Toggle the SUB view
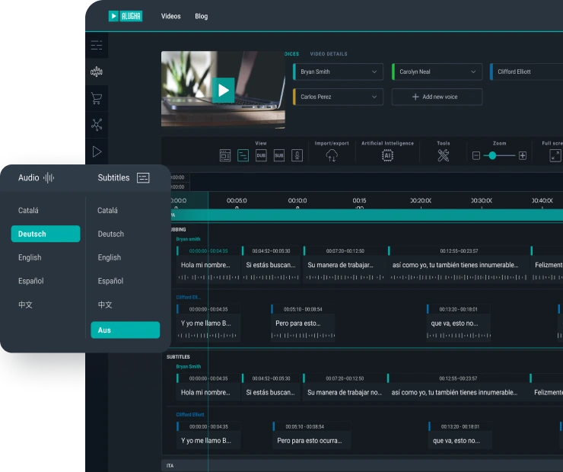The image size is (563, 472). [x=279, y=155]
